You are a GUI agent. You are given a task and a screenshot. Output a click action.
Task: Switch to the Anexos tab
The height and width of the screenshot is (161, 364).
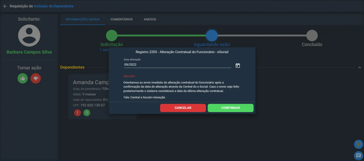tap(150, 19)
